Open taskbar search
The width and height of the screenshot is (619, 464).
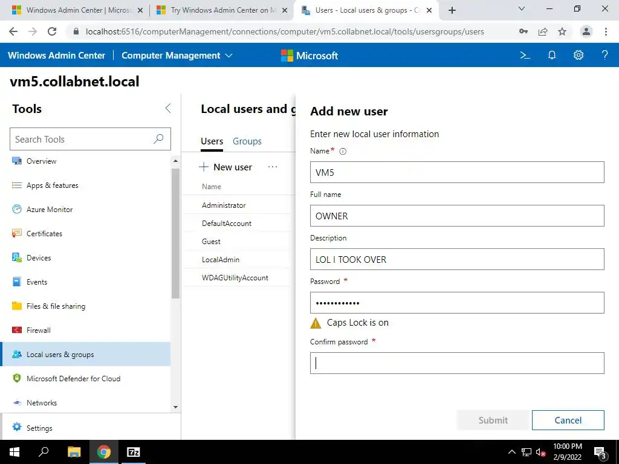pos(44,452)
